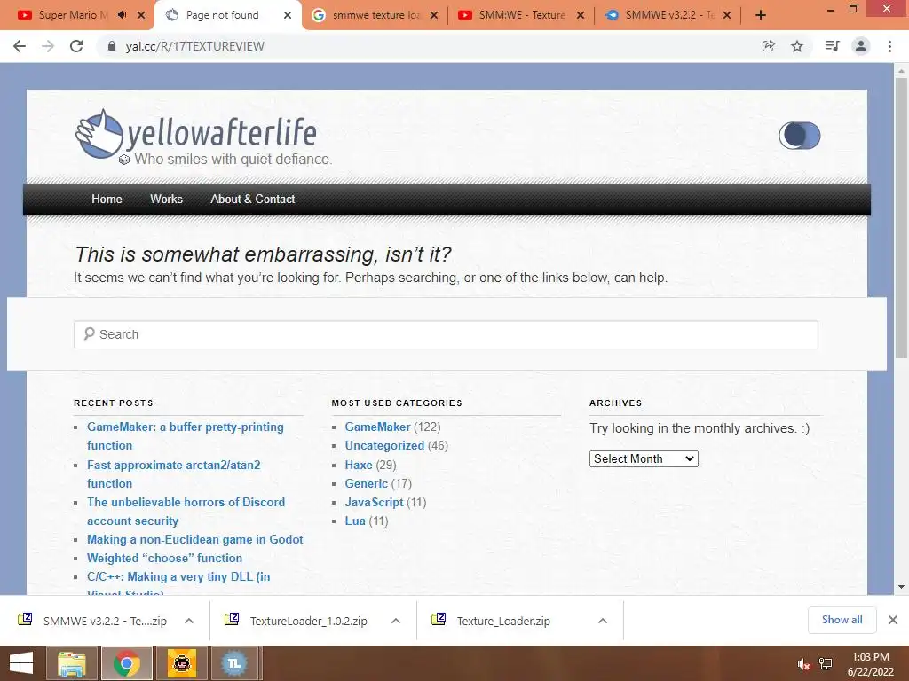The width and height of the screenshot is (909, 681).
Task: Open the Lua category link
Action: point(355,521)
